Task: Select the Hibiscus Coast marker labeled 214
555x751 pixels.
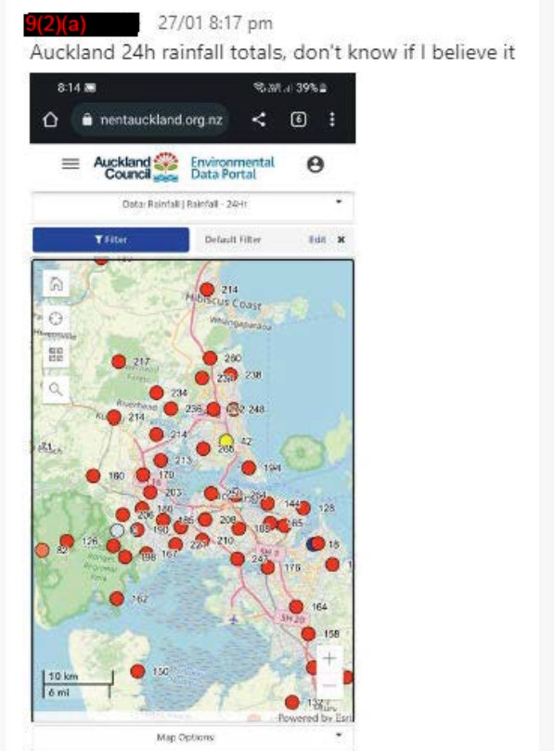Action: [207, 290]
